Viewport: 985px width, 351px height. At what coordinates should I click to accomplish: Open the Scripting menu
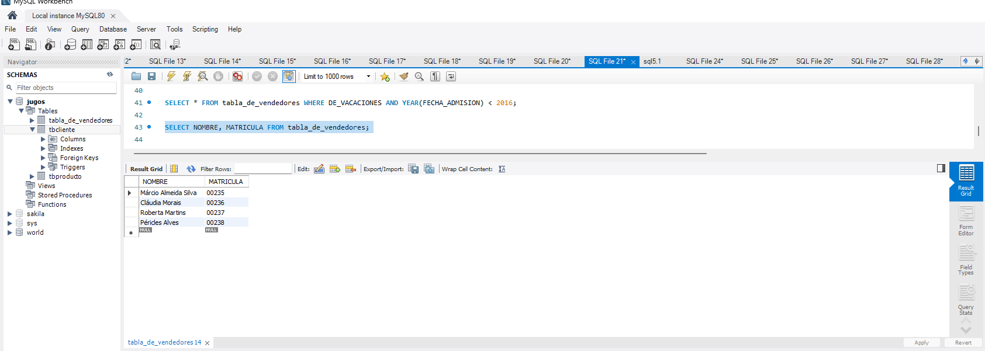click(x=205, y=29)
